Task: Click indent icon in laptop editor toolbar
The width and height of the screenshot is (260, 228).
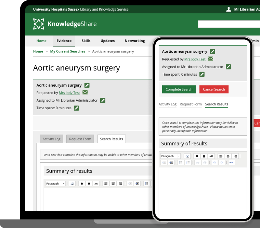Action: [137, 184]
